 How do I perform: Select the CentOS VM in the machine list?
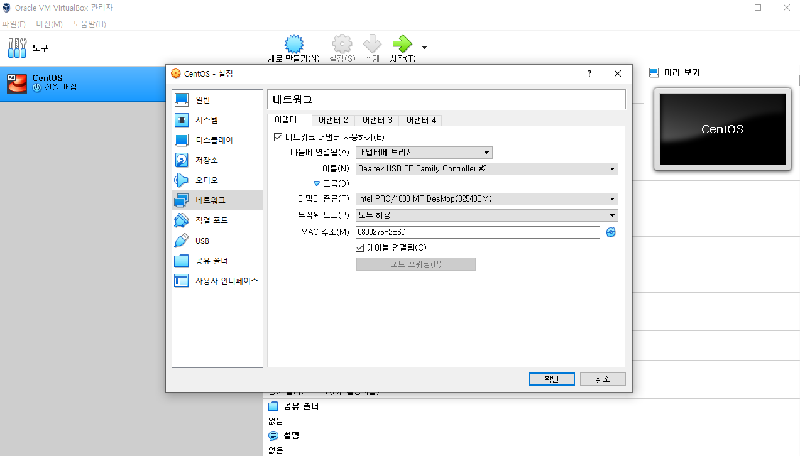[131, 84]
